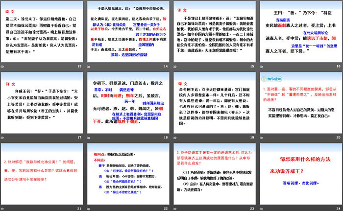The height and width of the screenshot is (211, 343).
Task: Select slide 15 translation thumbnail
Action: pos(215,32)
